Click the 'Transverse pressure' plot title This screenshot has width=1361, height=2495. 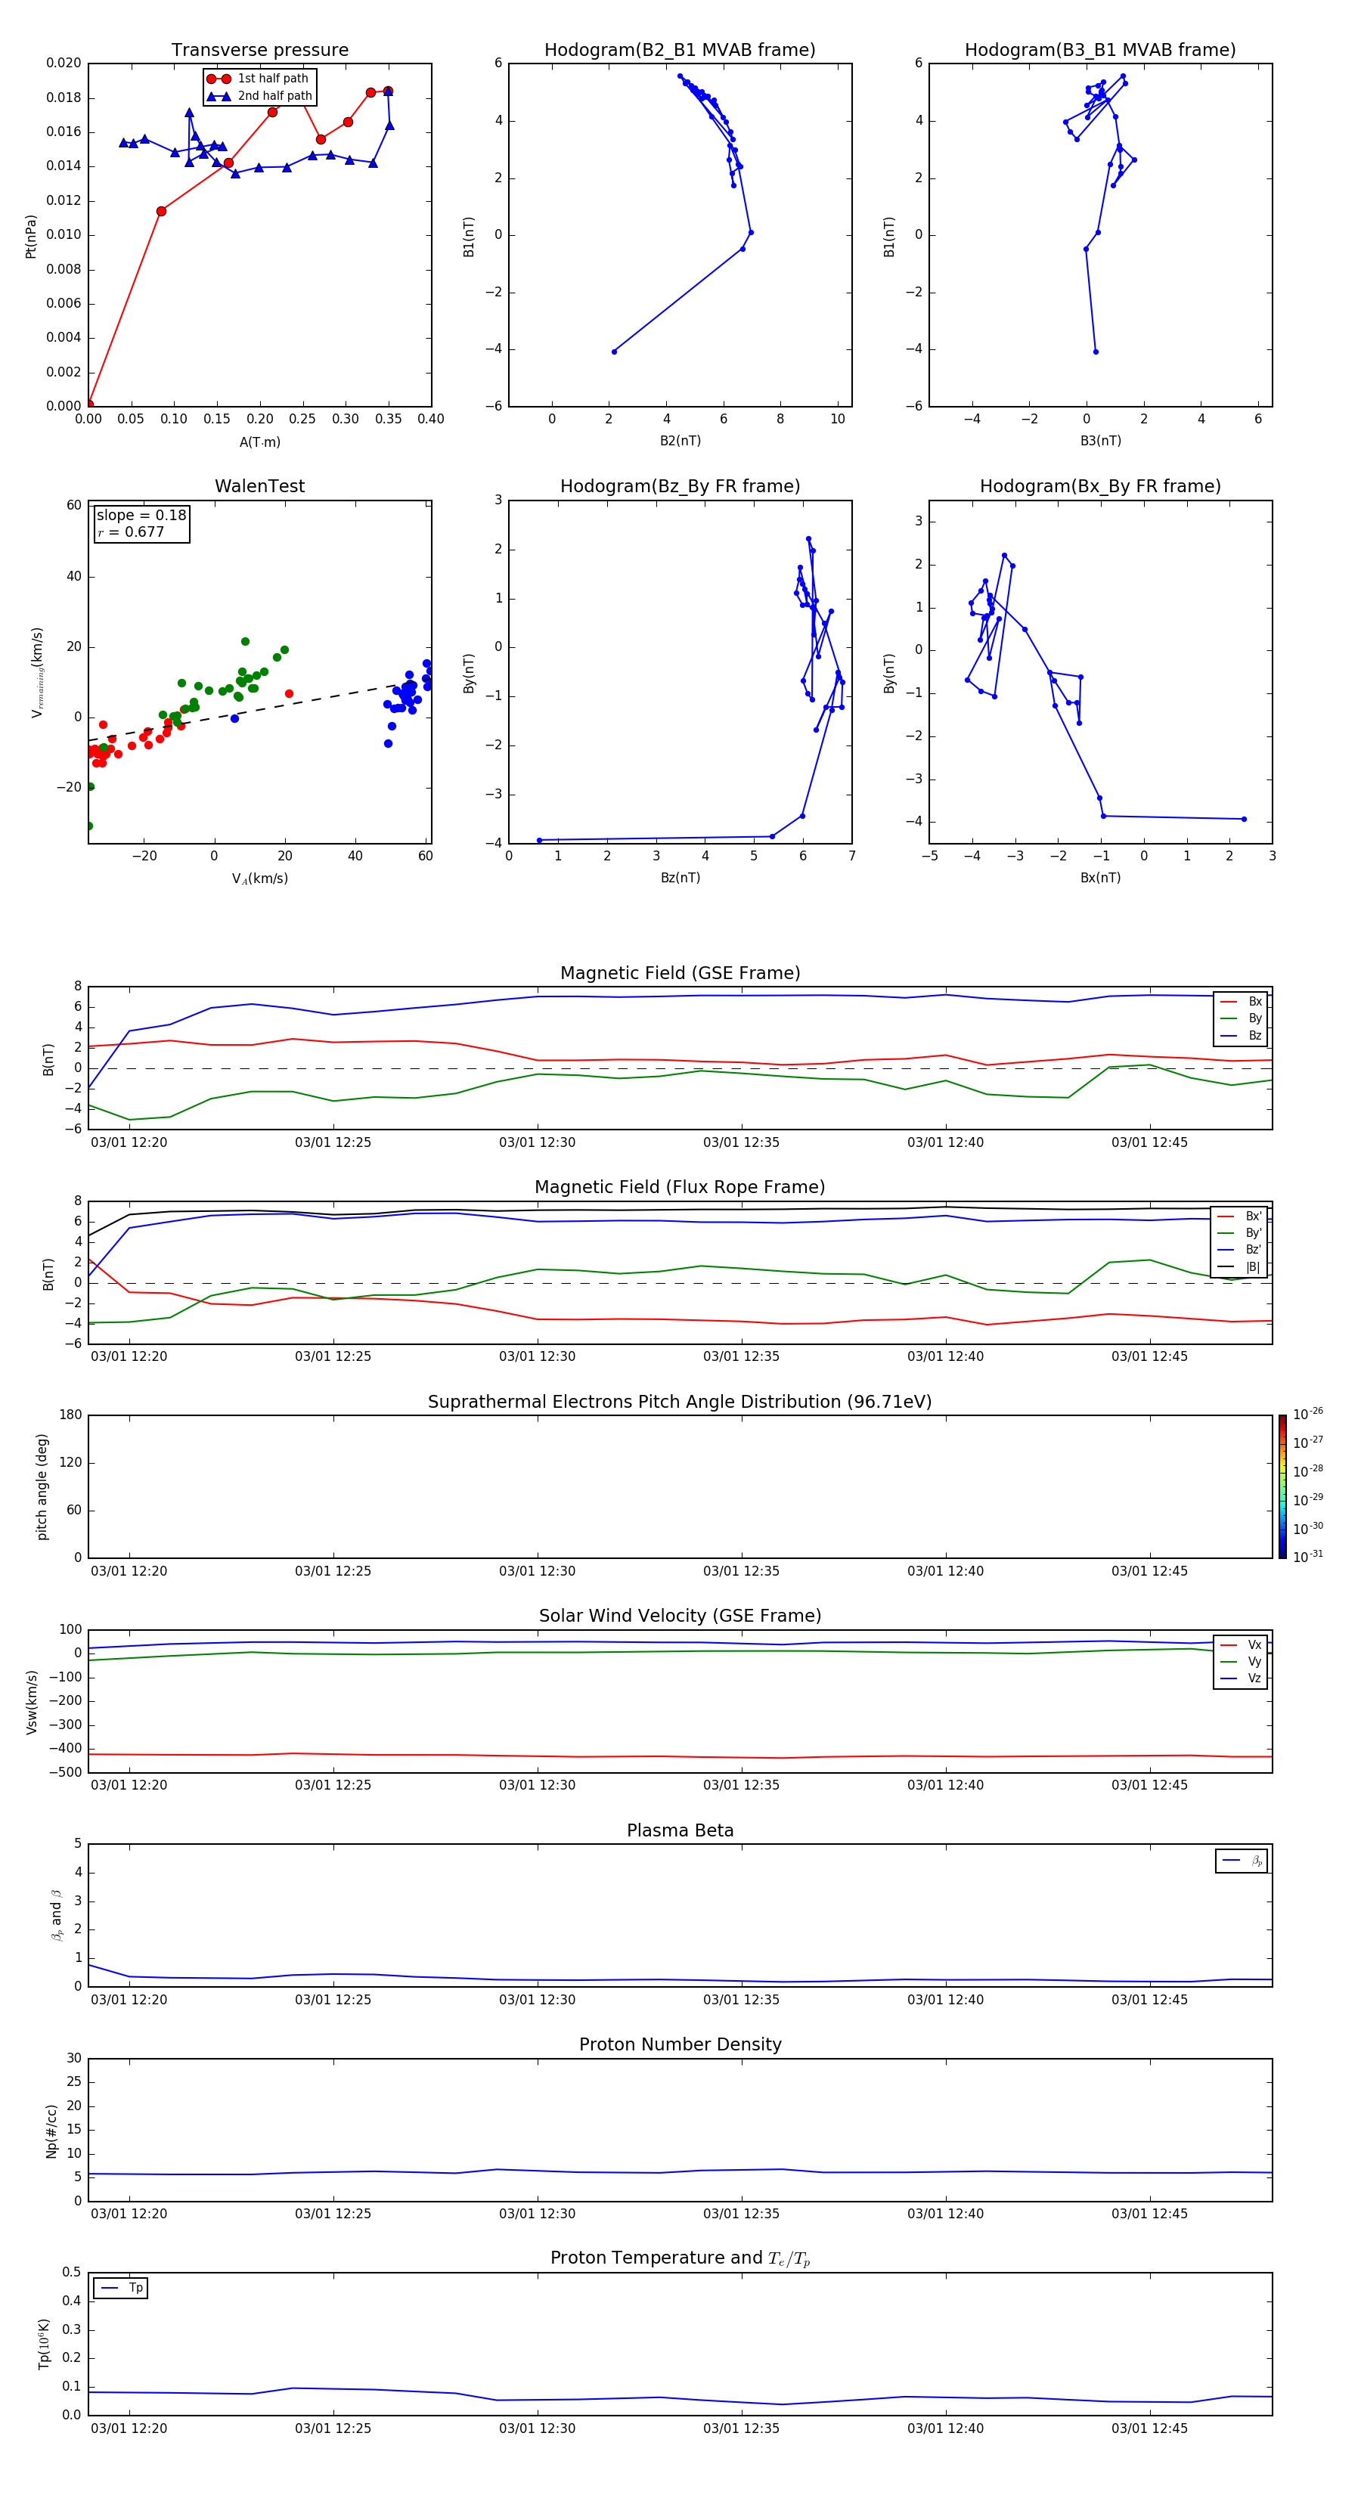(259, 49)
